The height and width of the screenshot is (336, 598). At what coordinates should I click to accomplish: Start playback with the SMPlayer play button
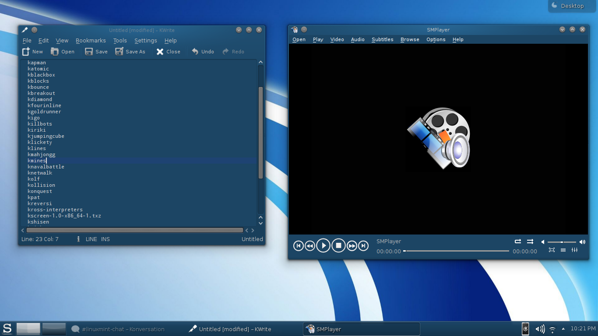pos(323,246)
